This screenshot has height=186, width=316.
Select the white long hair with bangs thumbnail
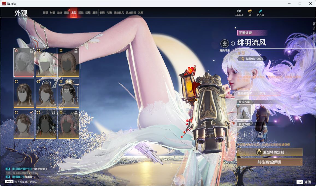click(46, 62)
